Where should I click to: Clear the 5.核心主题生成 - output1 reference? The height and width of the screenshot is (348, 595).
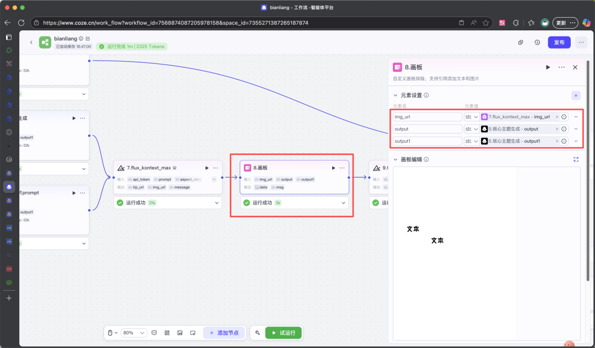(556, 141)
